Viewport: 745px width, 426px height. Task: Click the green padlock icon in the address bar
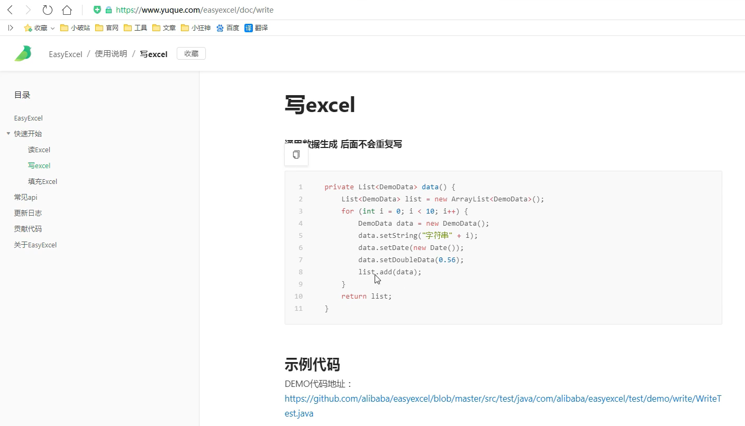108,10
